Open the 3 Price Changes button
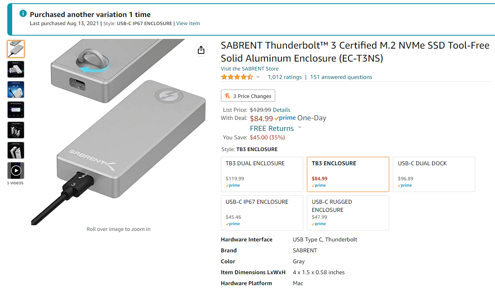Image resolution: width=495 pixels, height=288 pixels. tap(248, 96)
